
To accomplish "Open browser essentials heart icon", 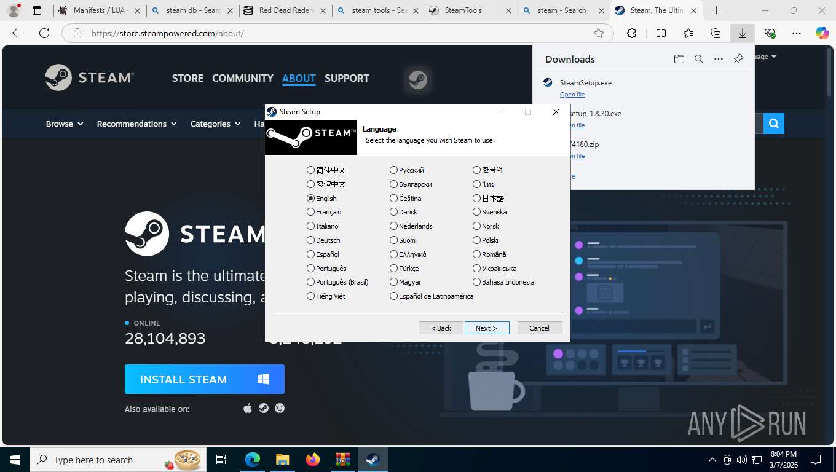I will [770, 34].
